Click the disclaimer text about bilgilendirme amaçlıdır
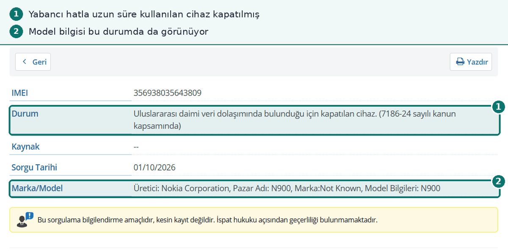Screen dimensions: 508x251 click(207, 220)
